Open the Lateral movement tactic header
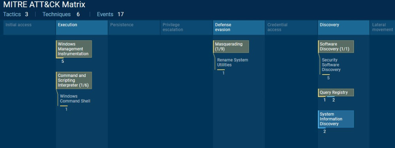Screen dimensions: 395x148 click(382, 28)
